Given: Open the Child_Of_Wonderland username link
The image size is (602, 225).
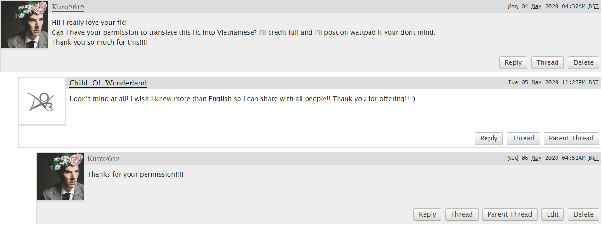Looking at the screenshot, I should point(108,83).
